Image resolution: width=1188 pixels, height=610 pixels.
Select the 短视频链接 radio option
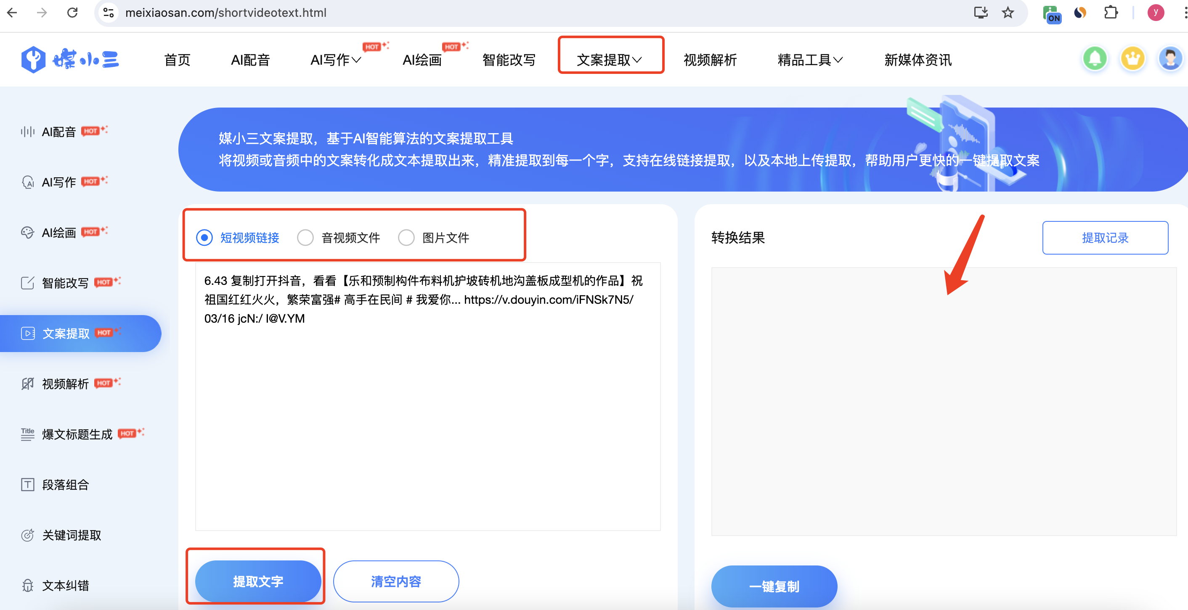[204, 238]
